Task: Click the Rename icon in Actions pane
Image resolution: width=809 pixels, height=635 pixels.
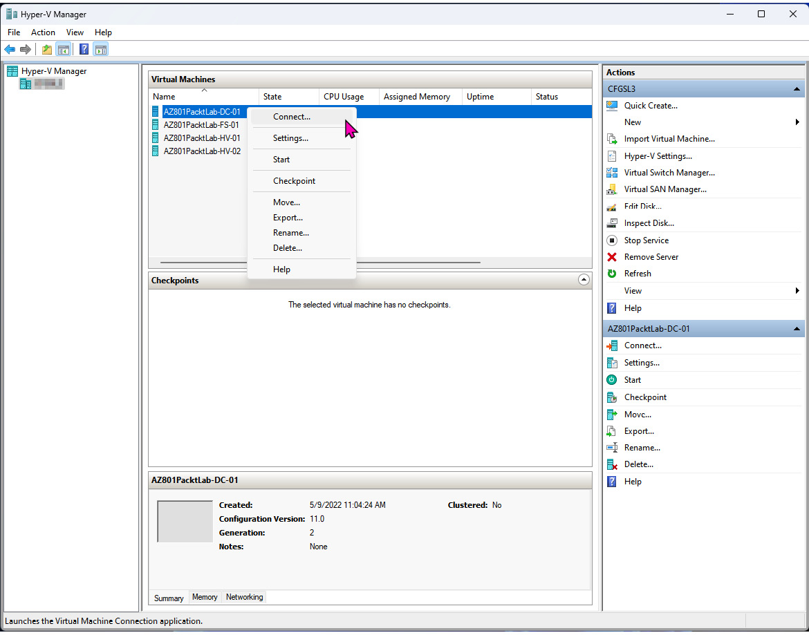Action: (612, 447)
